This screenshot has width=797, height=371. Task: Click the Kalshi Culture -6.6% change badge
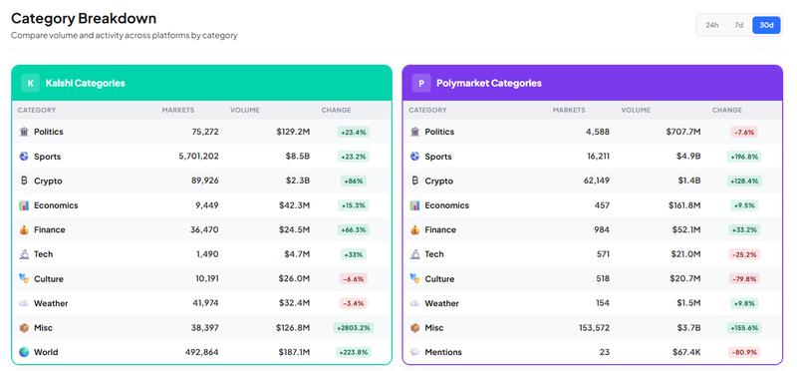[354, 279]
